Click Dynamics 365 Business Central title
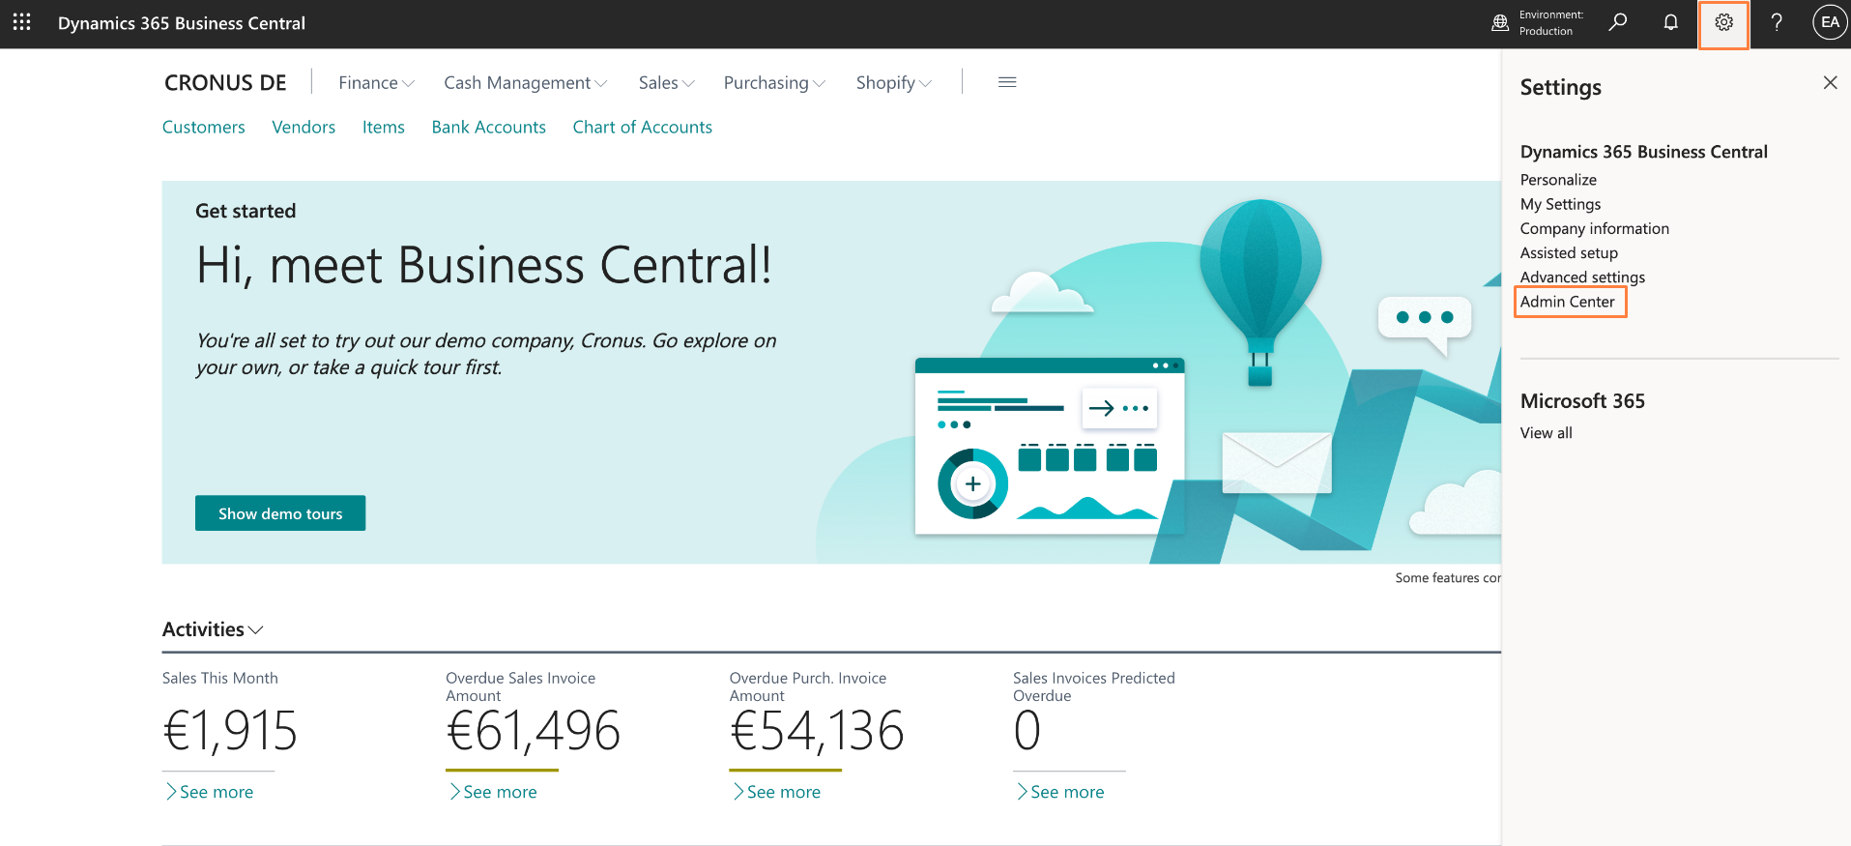This screenshot has height=846, width=1851. click(182, 23)
